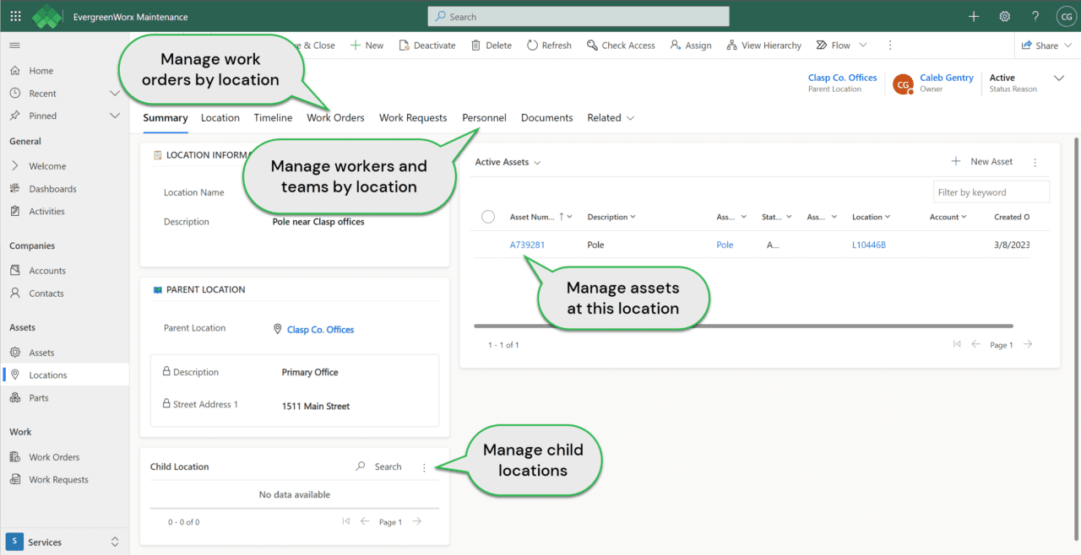This screenshot has height=555, width=1081.
Task: Click the New Asset button
Action: (982, 162)
